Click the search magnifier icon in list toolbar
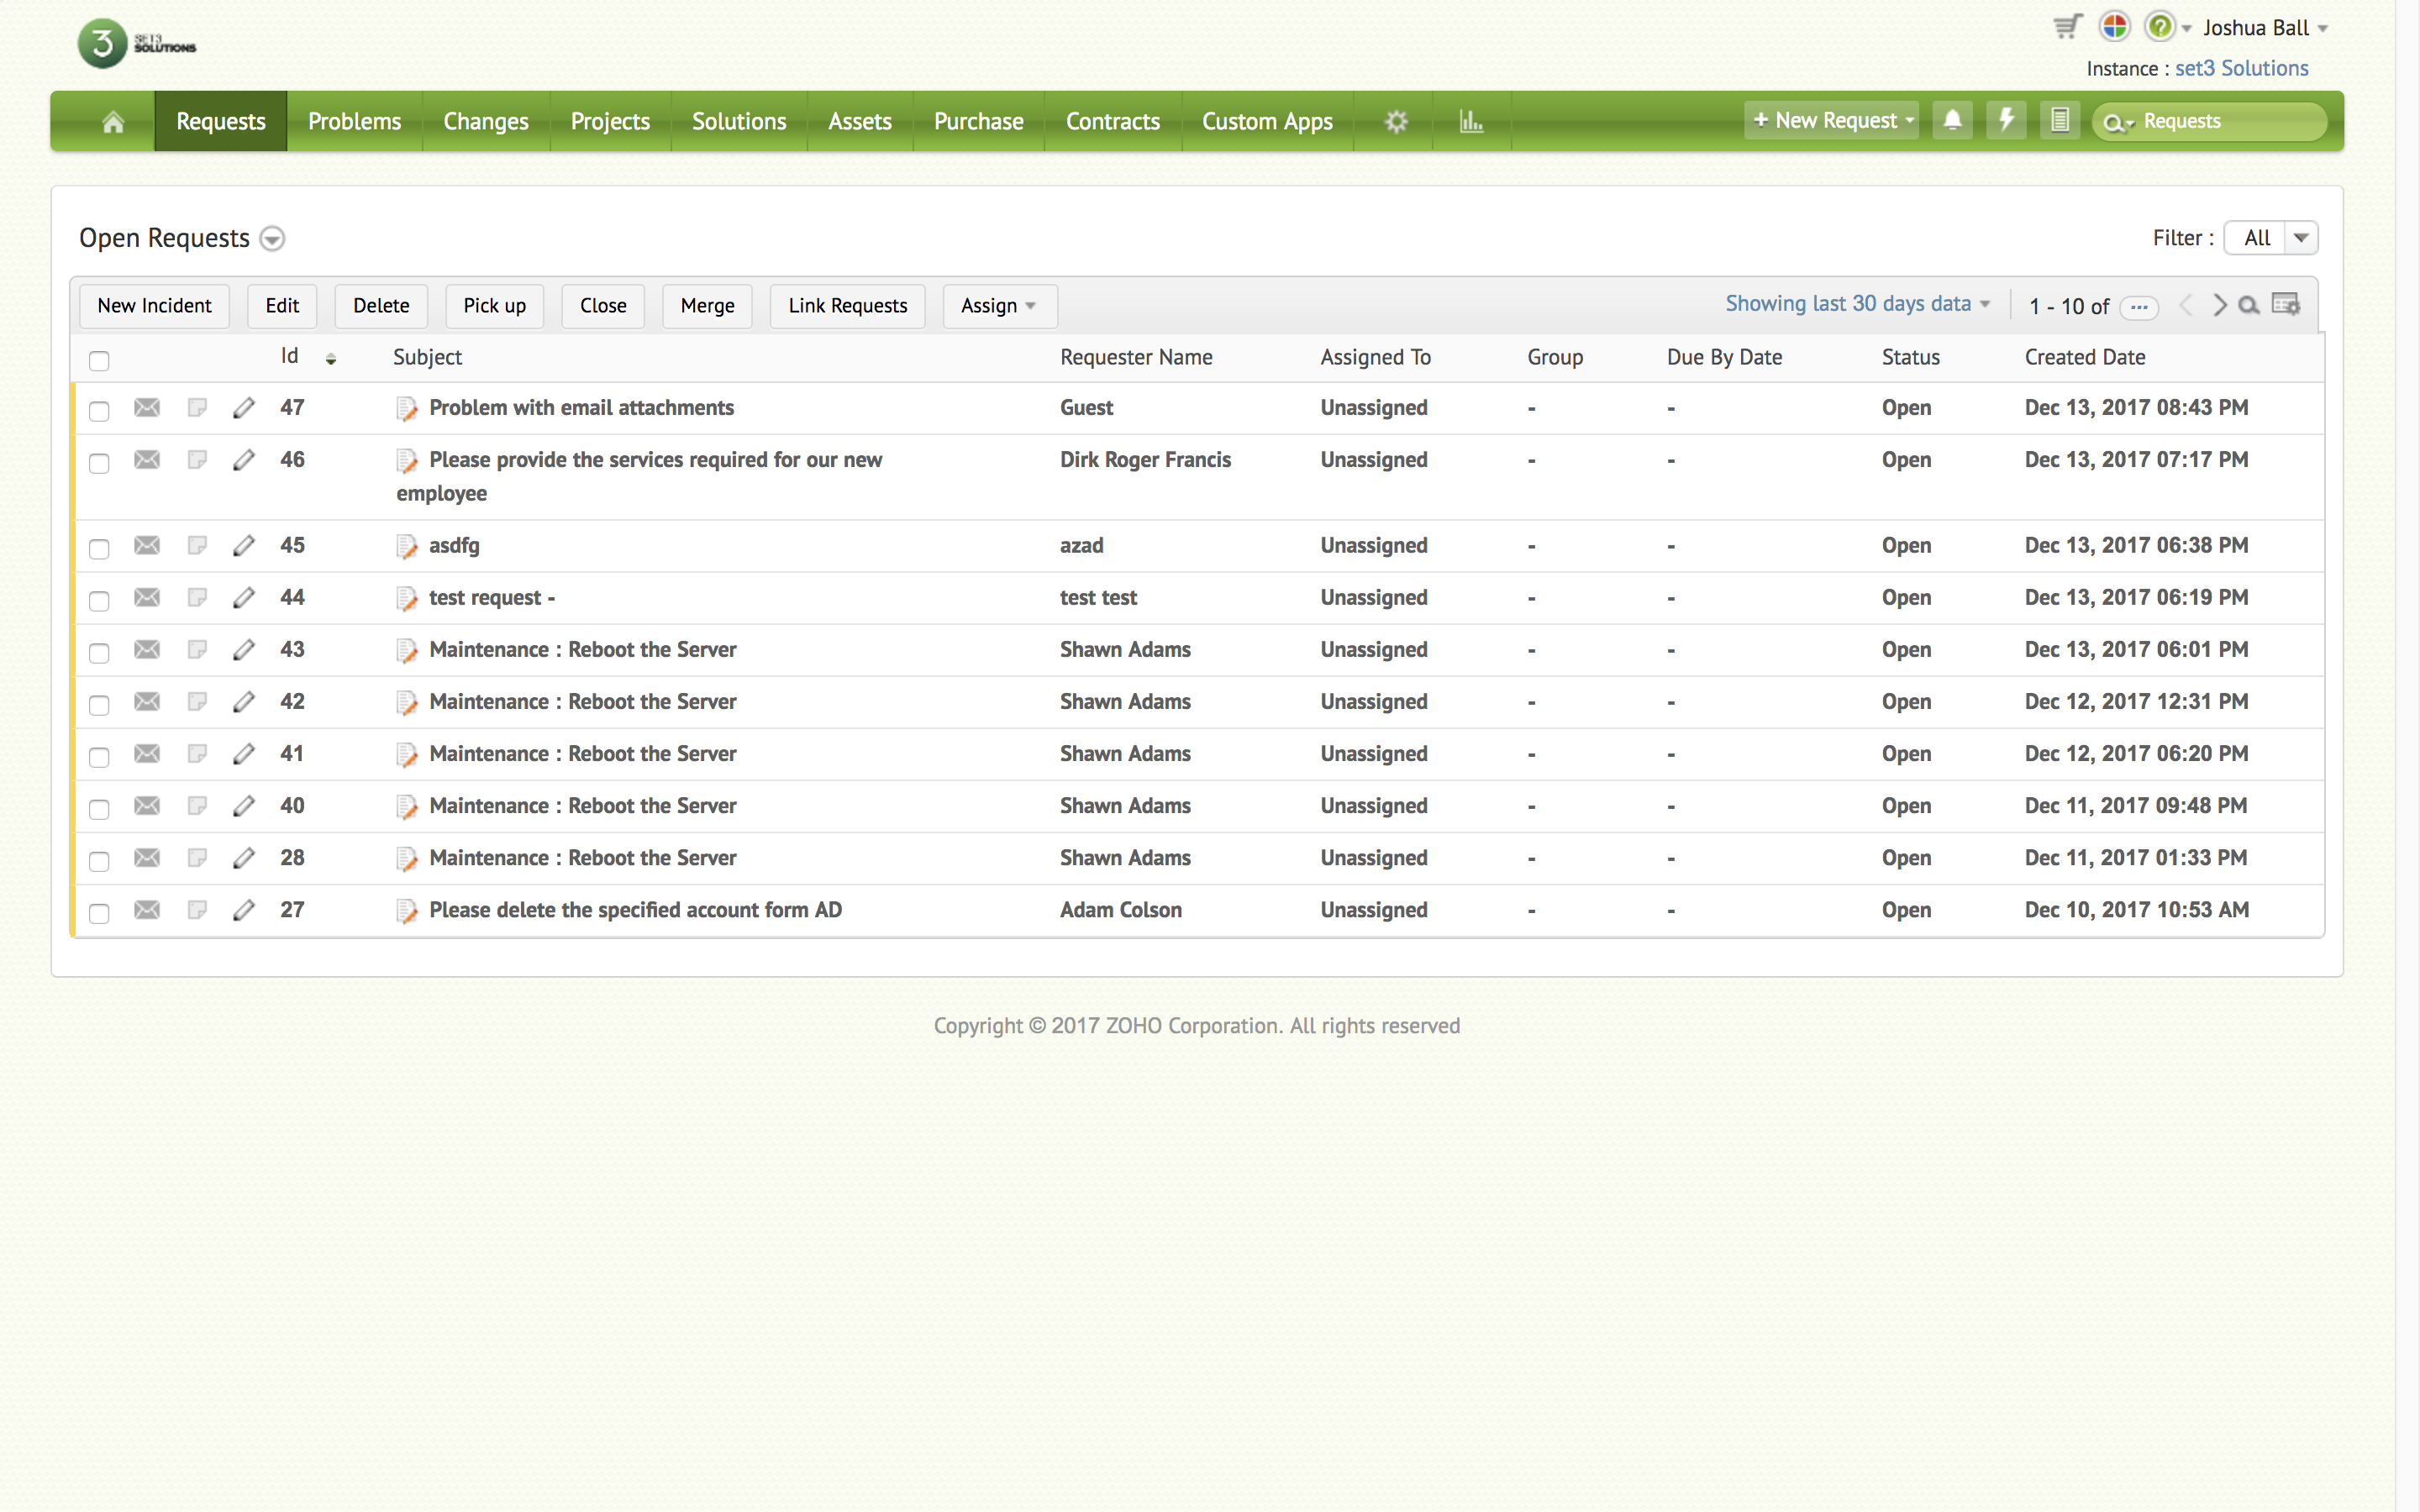Screen dimensions: 2420x1512 pos(2249,306)
